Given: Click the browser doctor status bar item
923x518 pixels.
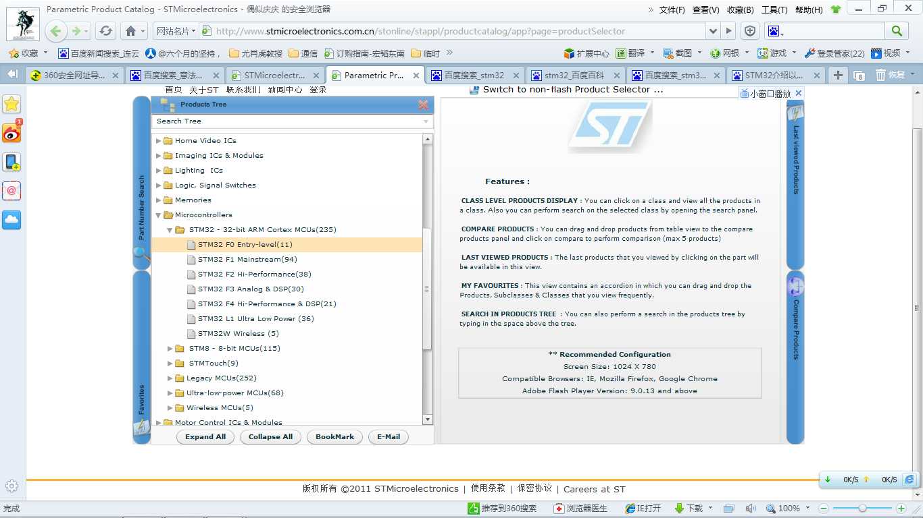Looking at the screenshot, I should [580, 509].
